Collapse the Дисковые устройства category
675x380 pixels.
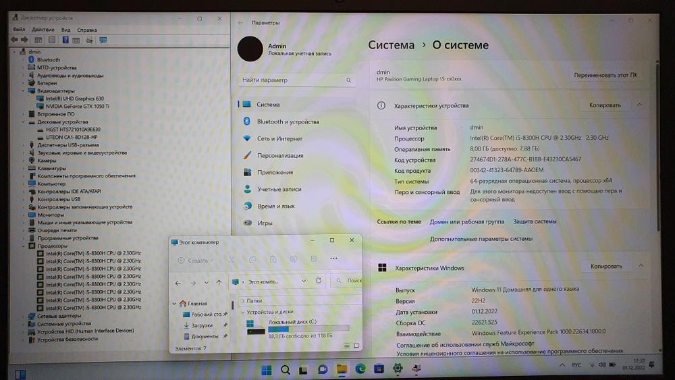pos(23,121)
